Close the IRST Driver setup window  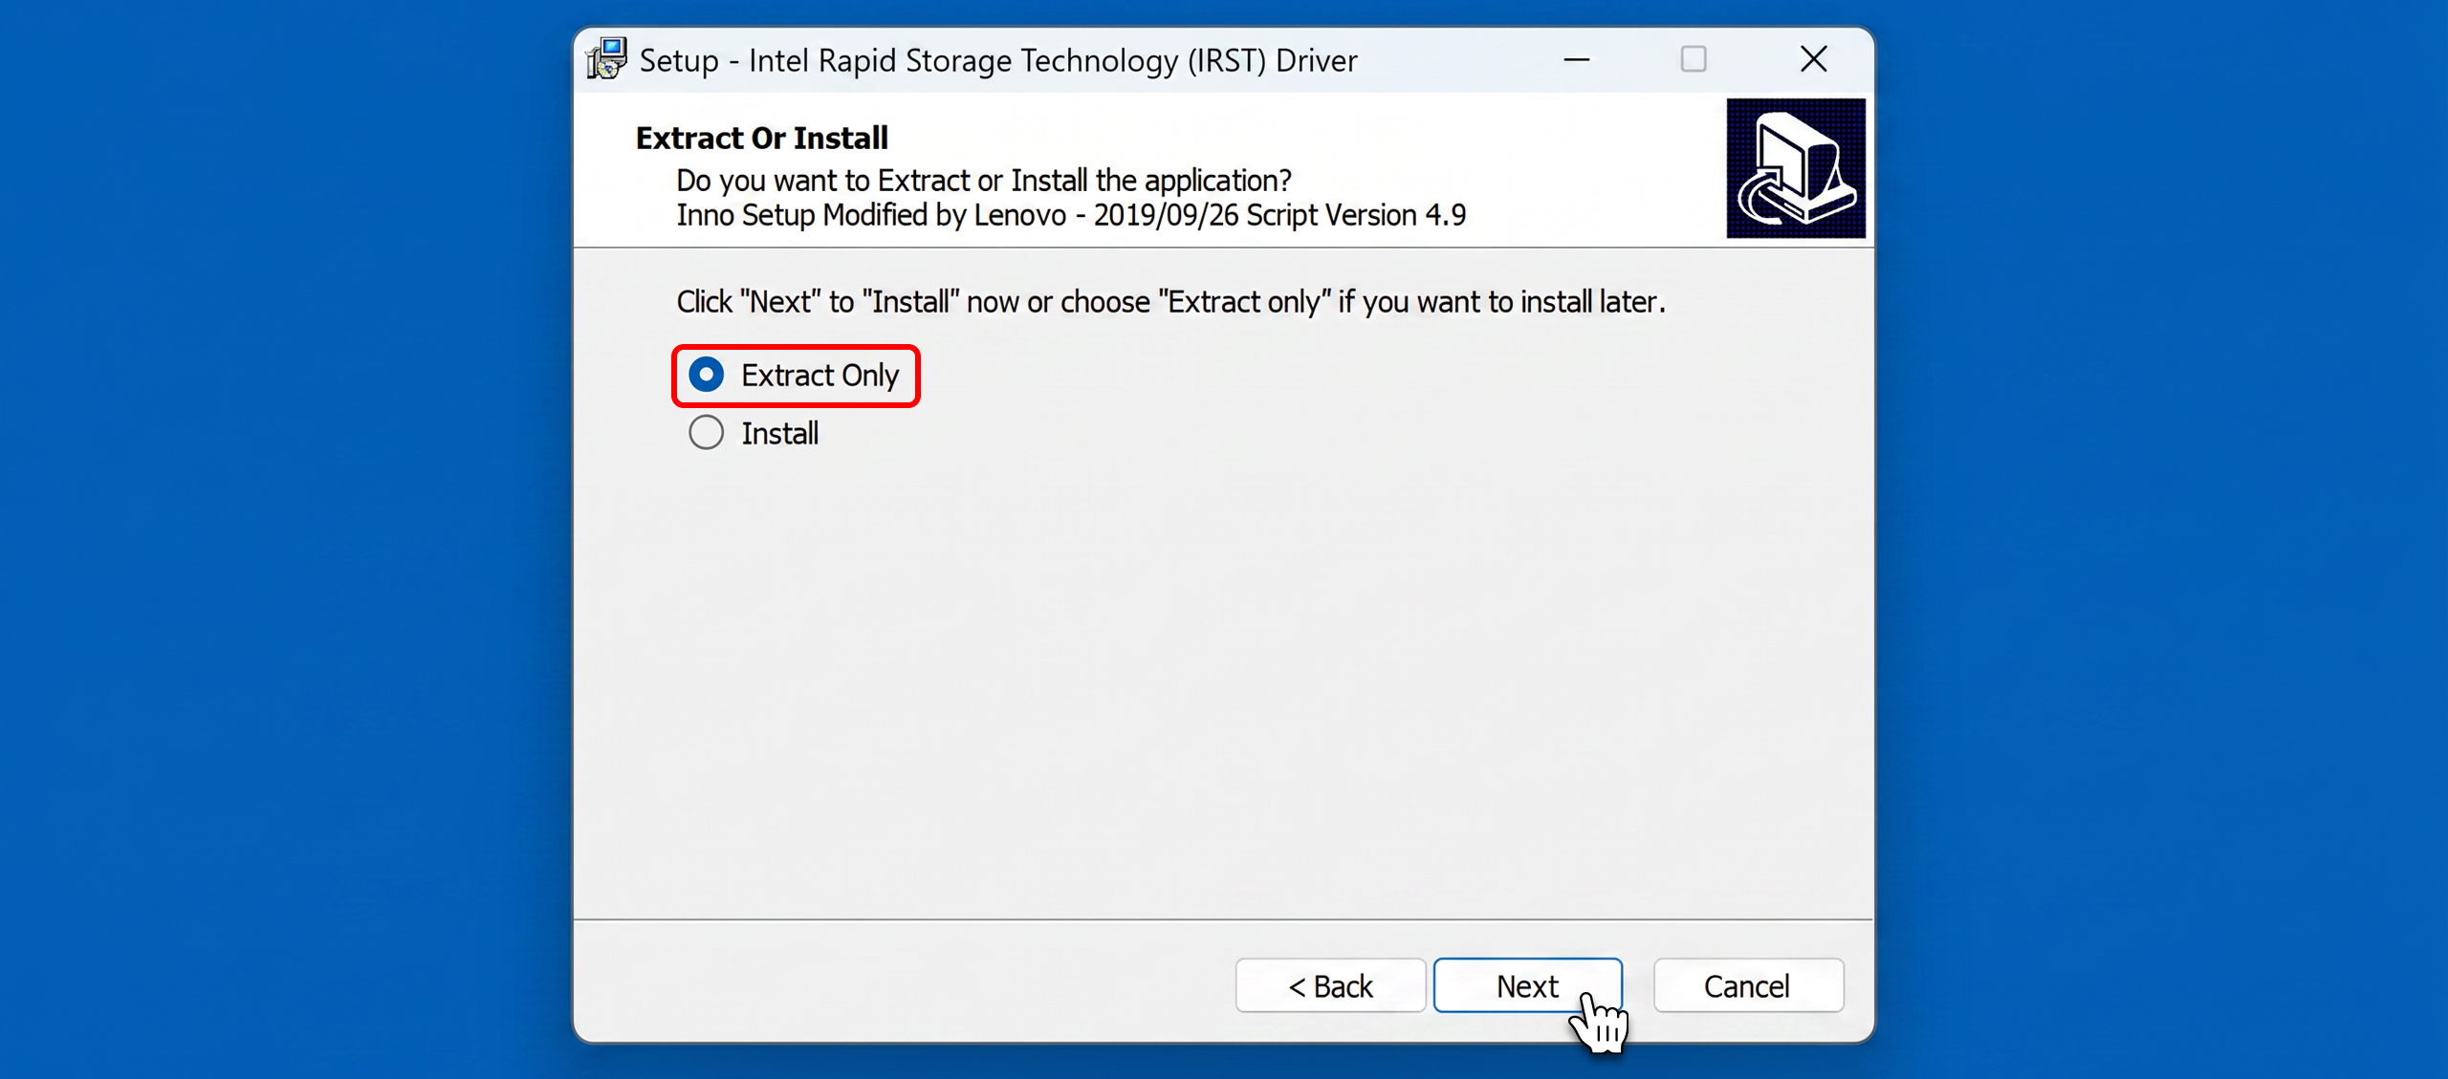coord(1813,59)
